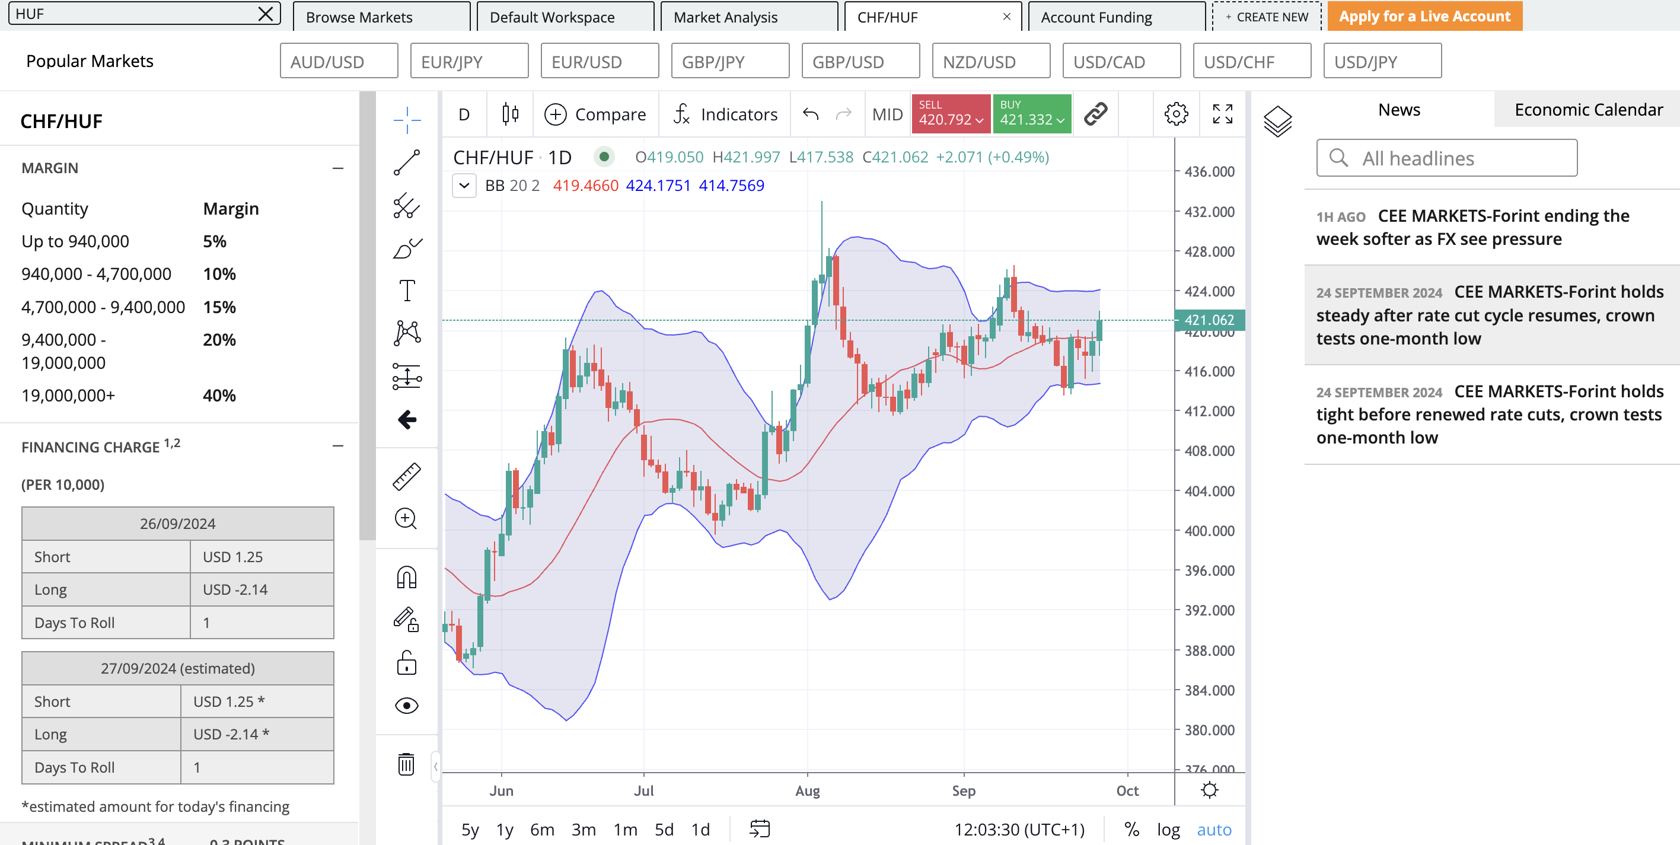Collapse the FINANCING CHARGE section
The image size is (1680, 845).
click(338, 446)
